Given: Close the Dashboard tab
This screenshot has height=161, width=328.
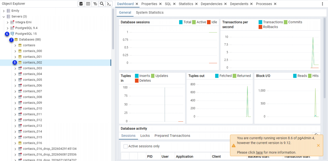Looking at the screenshot, I should [137, 4].
